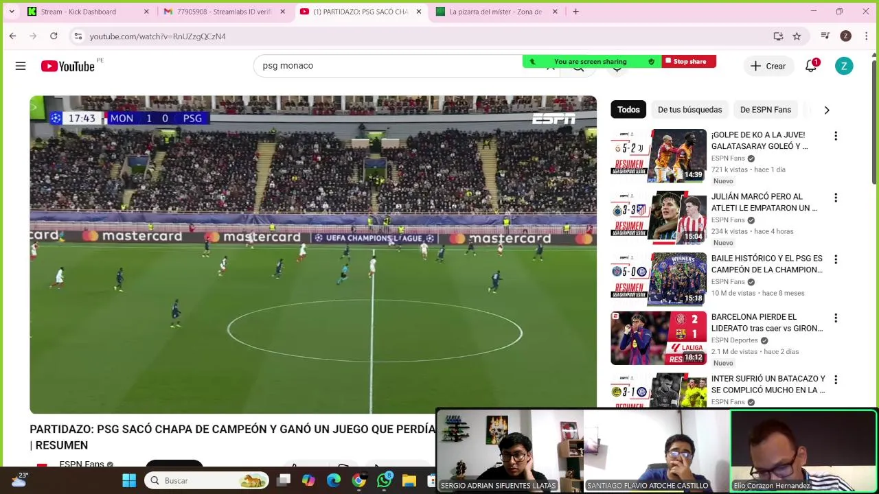879x494 pixels.
Task: Select the Todos filter chip
Action: click(628, 110)
